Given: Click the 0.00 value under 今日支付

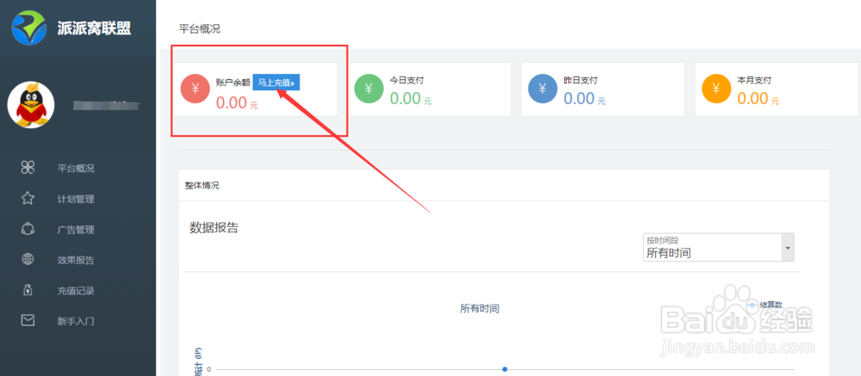Looking at the screenshot, I should pyautogui.click(x=406, y=99).
